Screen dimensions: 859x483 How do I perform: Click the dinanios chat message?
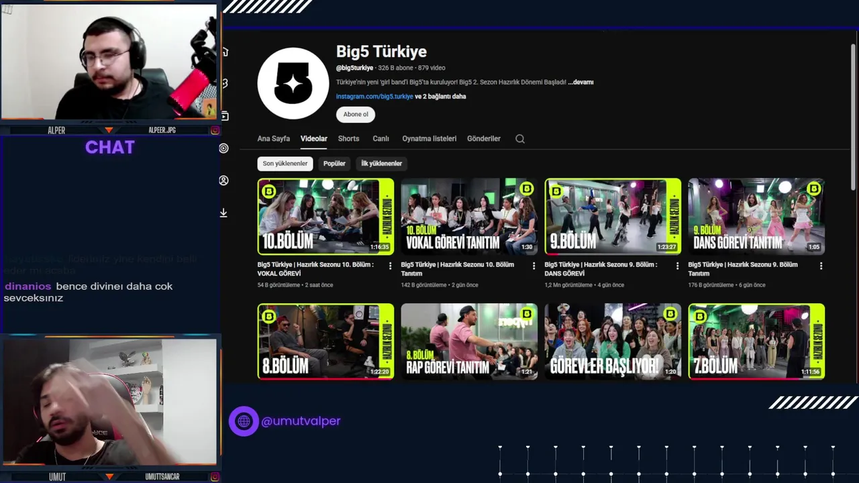(x=88, y=292)
